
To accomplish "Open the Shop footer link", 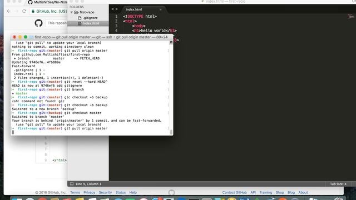I will point(280,192).
